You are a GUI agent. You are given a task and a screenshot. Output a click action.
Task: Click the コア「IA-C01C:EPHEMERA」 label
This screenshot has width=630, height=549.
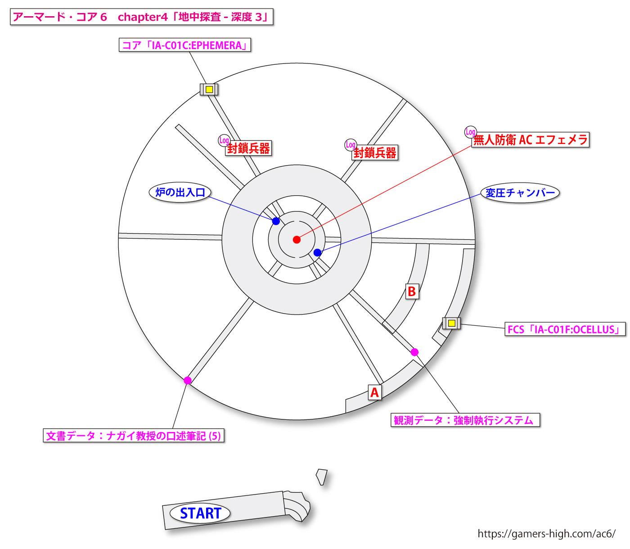click(185, 45)
